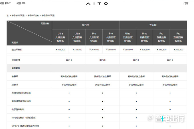Click the 建议零售价 row label

(17, 50)
